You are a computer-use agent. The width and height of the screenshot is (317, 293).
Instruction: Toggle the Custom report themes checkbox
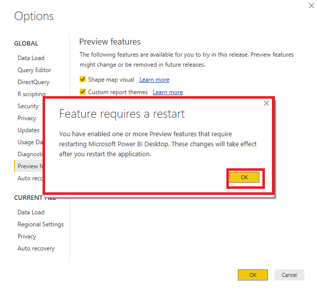click(x=83, y=92)
